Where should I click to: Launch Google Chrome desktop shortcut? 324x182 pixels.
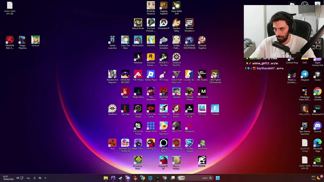click(x=318, y=94)
